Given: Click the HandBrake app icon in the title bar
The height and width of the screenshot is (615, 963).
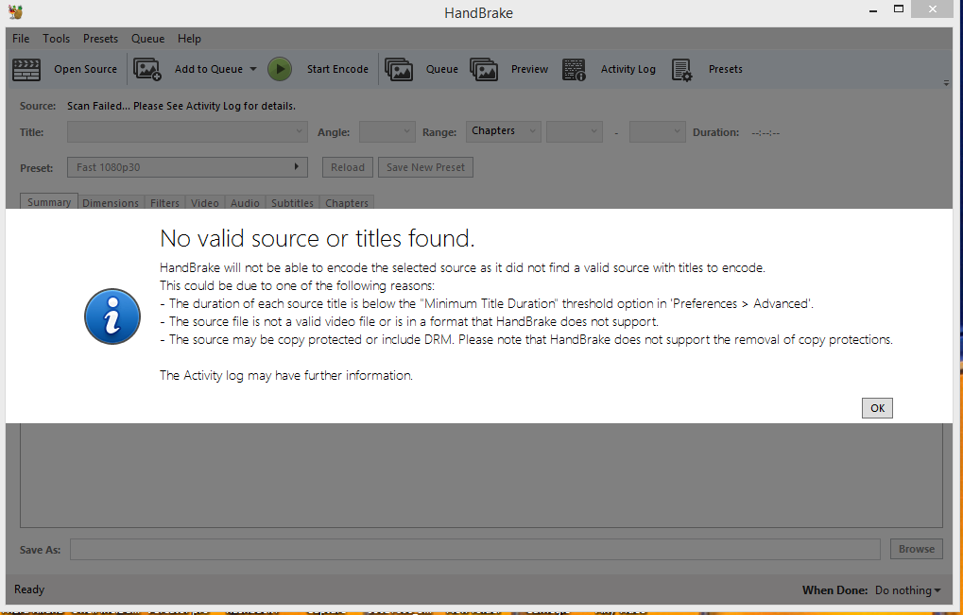Looking at the screenshot, I should coord(16,11).
